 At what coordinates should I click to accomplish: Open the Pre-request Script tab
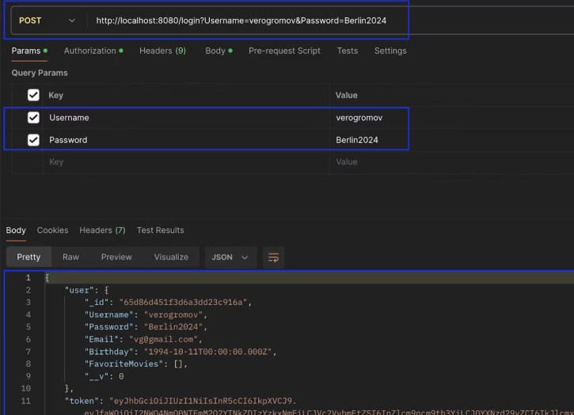tap(284, 51)
